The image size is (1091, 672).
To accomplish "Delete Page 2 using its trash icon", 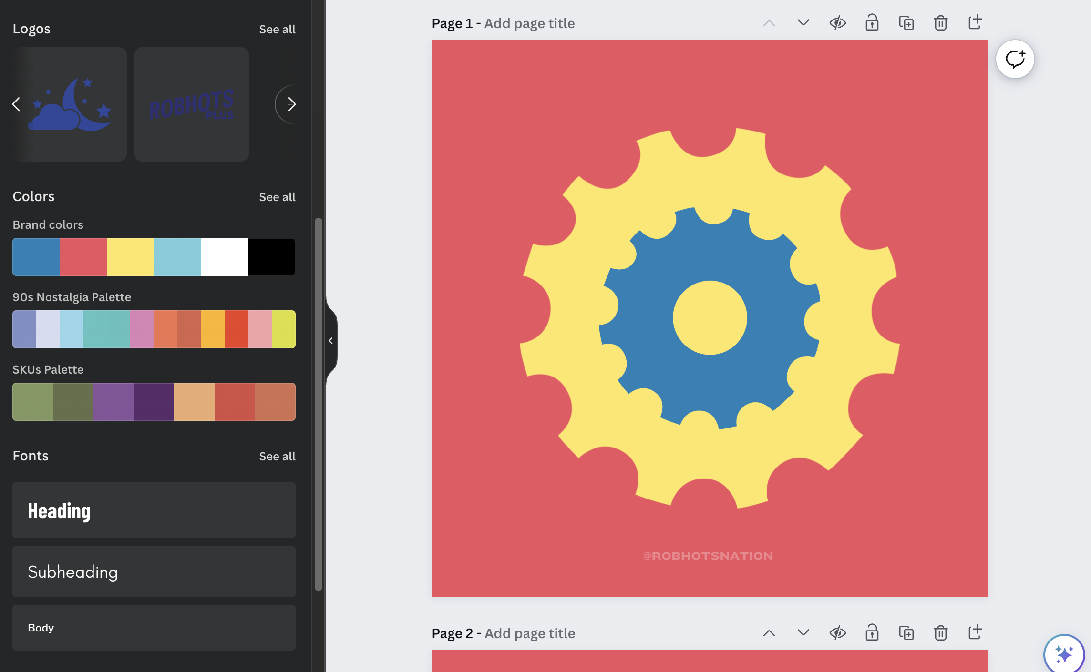I will pyautogui.click(x=940, y=633).
